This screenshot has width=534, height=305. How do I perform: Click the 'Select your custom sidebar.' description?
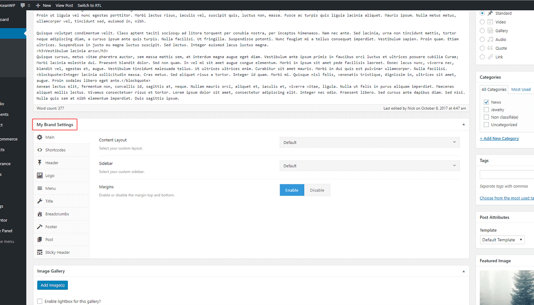pyautogui.click(x=122, y=172)
